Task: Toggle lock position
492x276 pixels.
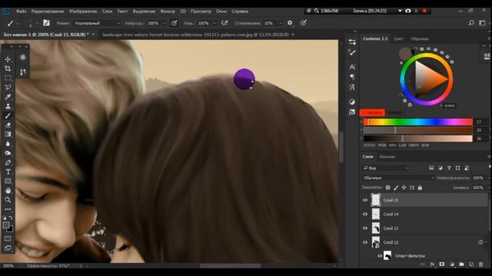Action: pyautogui.click(x=404, y=187)
